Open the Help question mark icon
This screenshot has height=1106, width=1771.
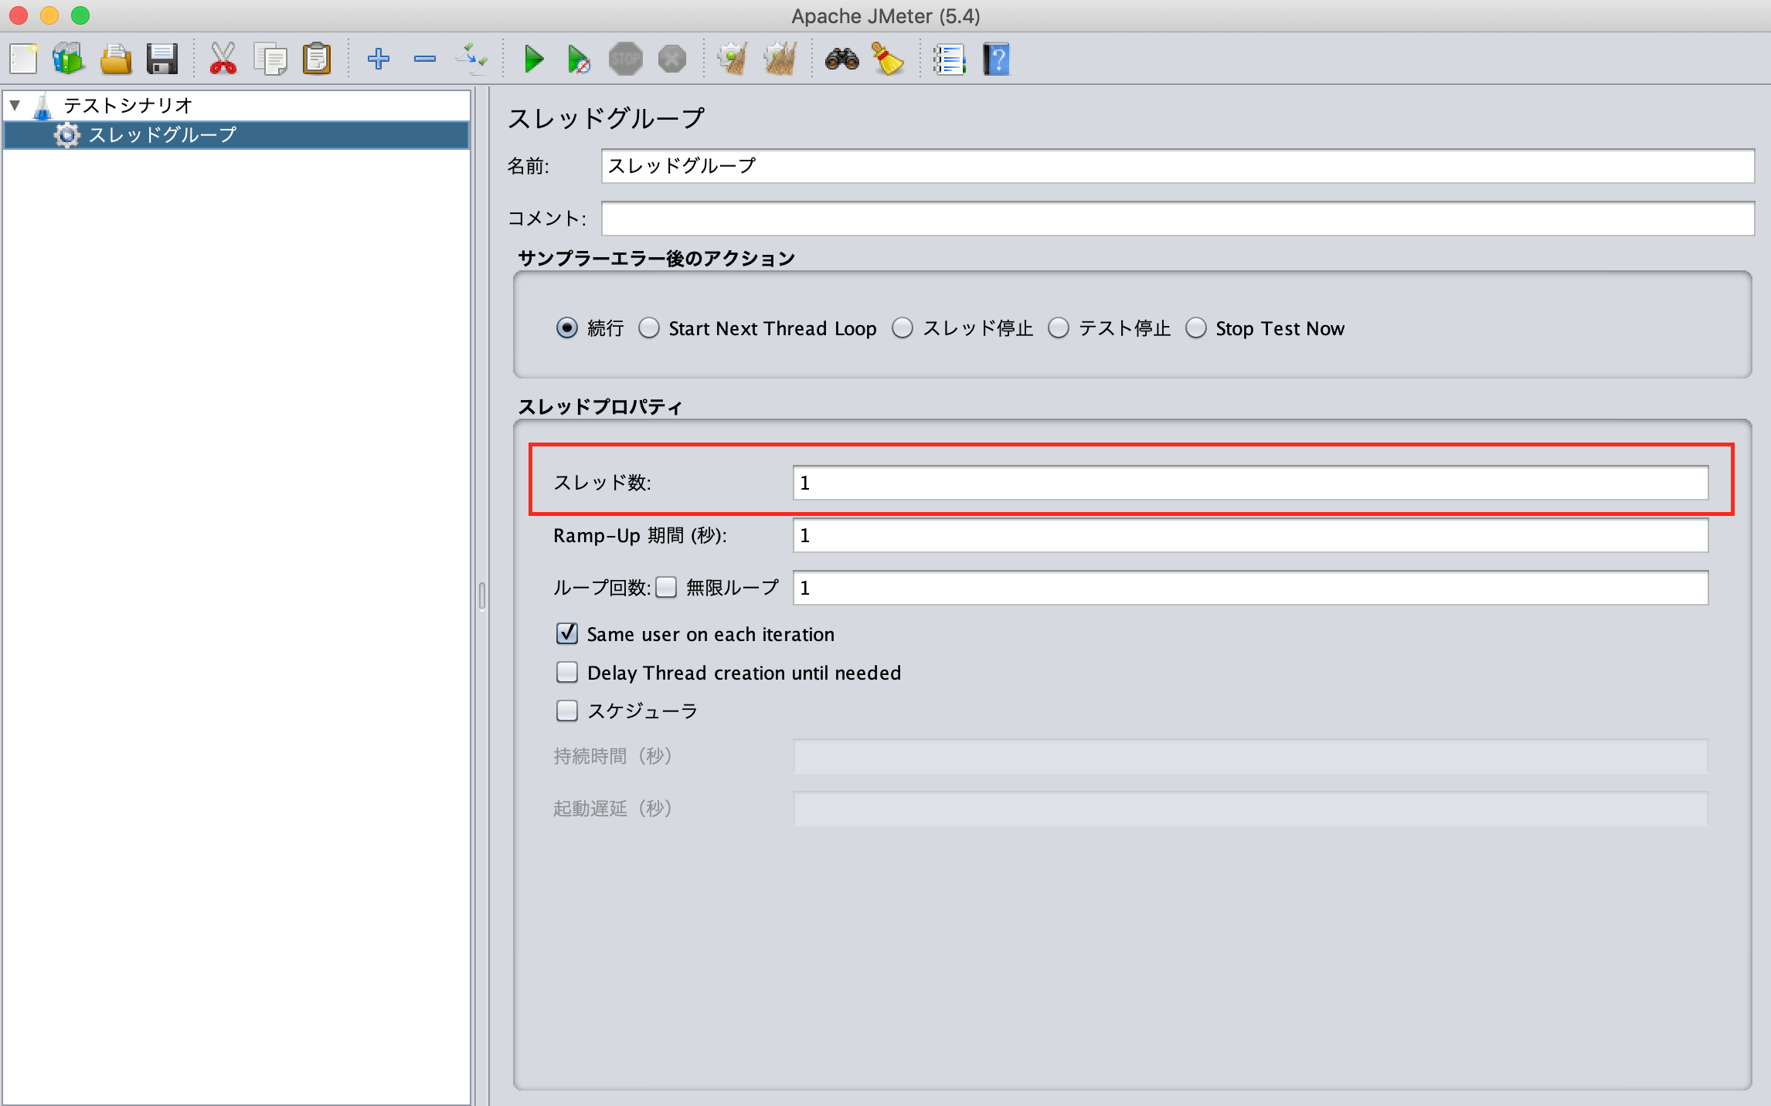pyautogui.click(x=996, y=59)
